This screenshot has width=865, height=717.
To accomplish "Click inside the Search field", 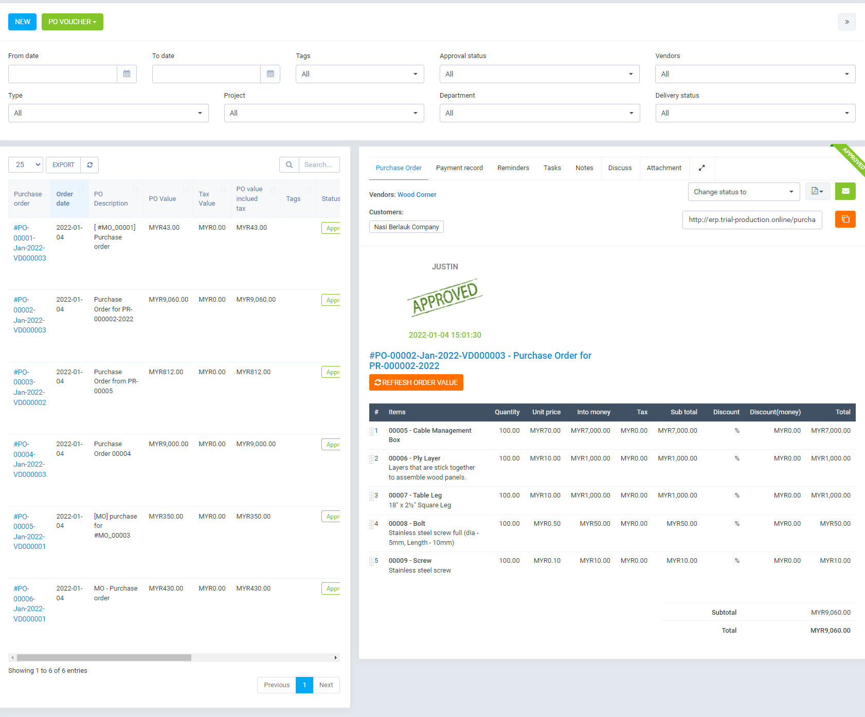I will (318, 164).
